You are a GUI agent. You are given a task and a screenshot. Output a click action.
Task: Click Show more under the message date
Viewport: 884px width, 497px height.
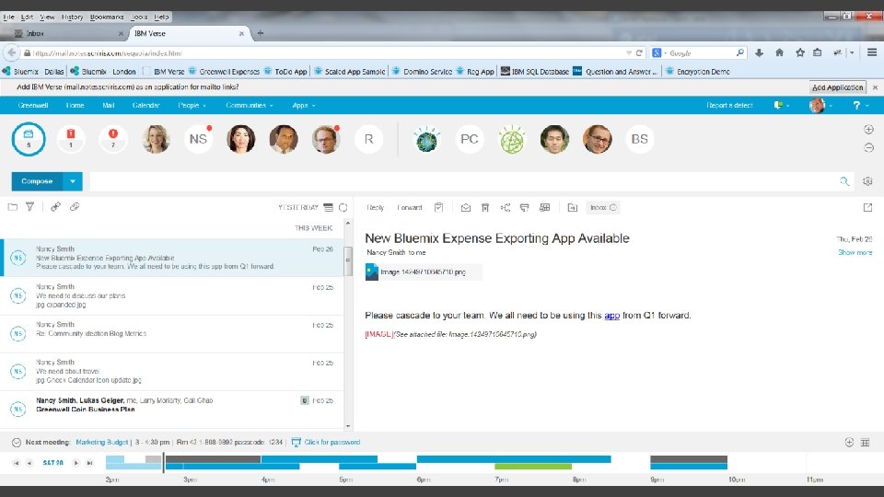(x=855, y=252)
